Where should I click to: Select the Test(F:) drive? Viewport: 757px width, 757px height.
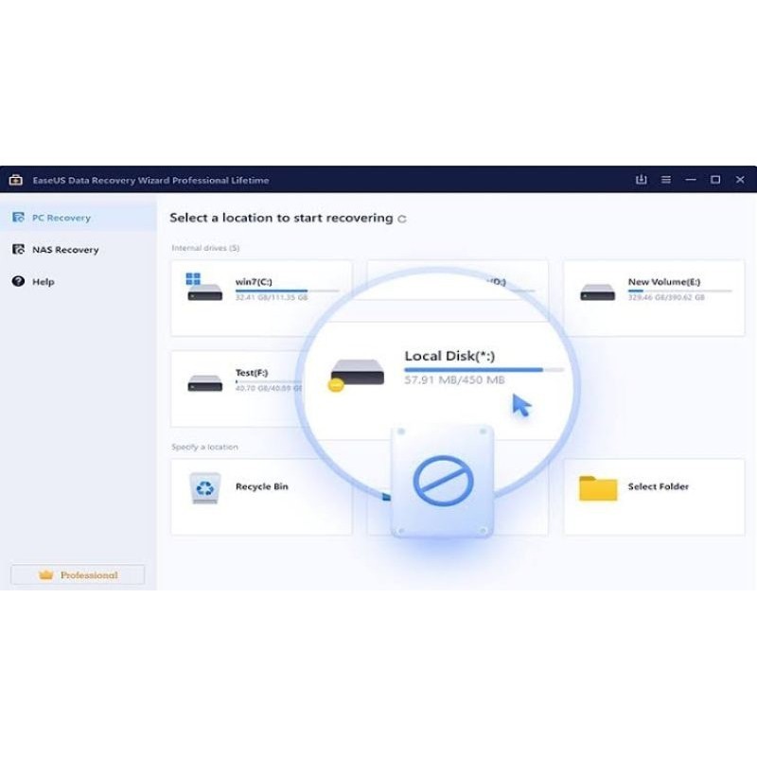pyautogui.click(x=237, y=389)
